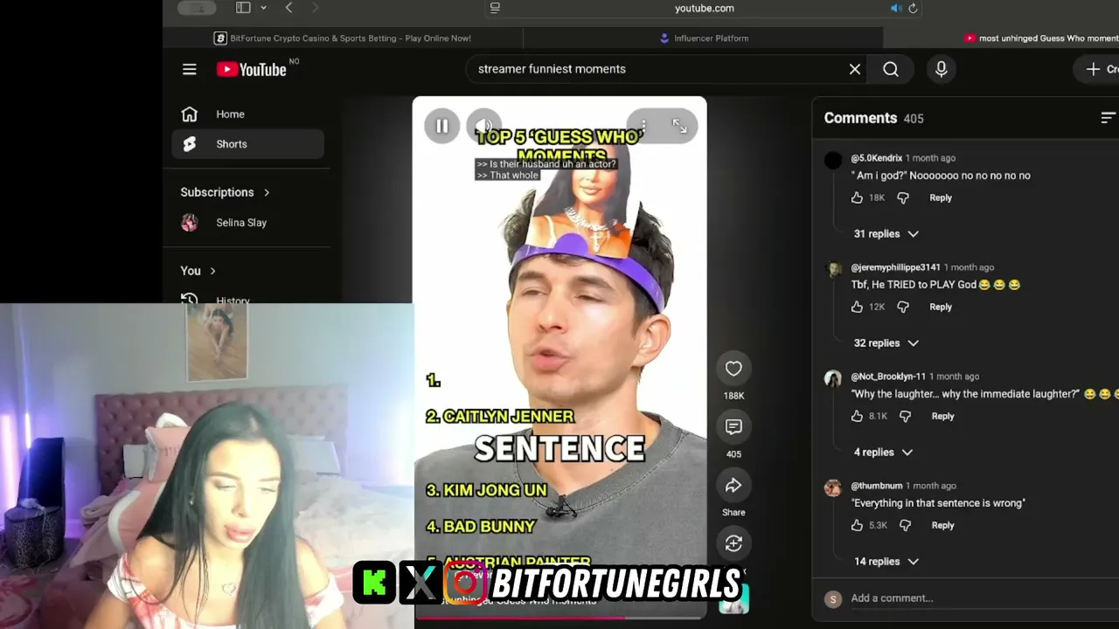The height and width of the screenshot is (629, 1119).
Task: Expand 31 replies under @5.0Kendrix
Action: coord(886,234)
